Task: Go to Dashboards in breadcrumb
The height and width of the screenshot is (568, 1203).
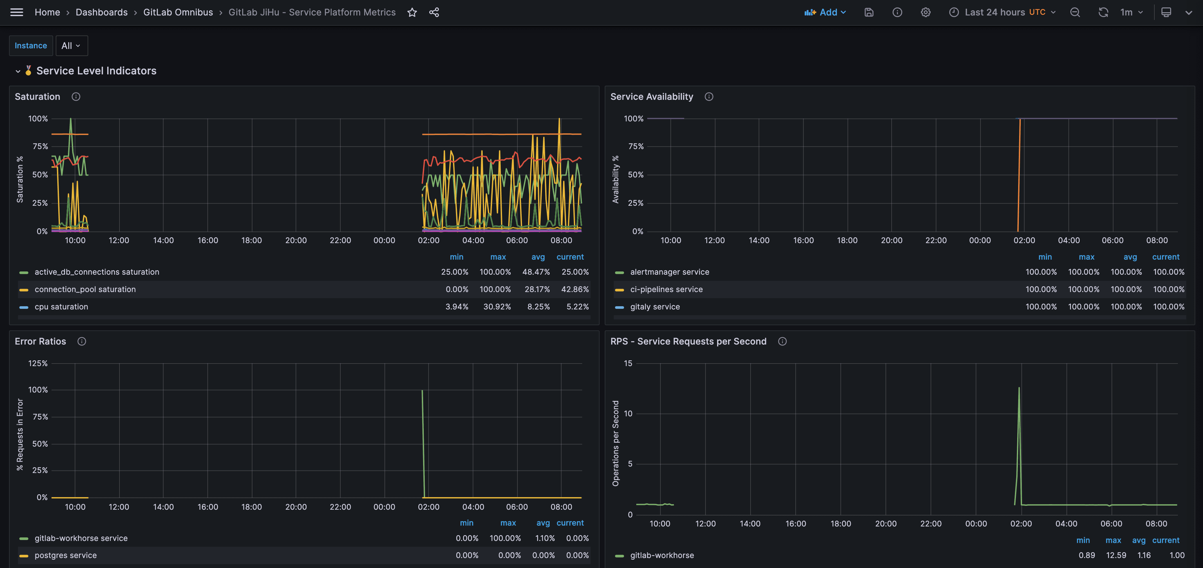Action: point(101,12)
